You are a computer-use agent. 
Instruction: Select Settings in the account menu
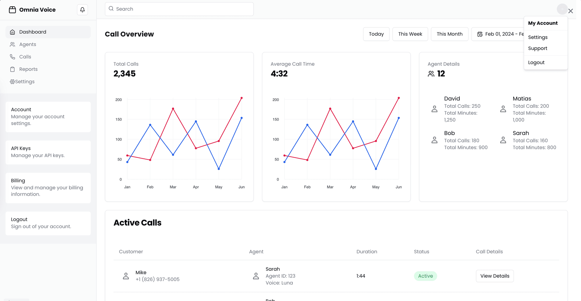tap(546, 37)
